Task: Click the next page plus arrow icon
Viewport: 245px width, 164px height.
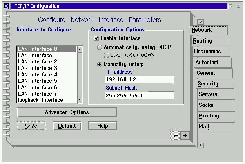Action: pyautogui.click(x=185, y=135)
